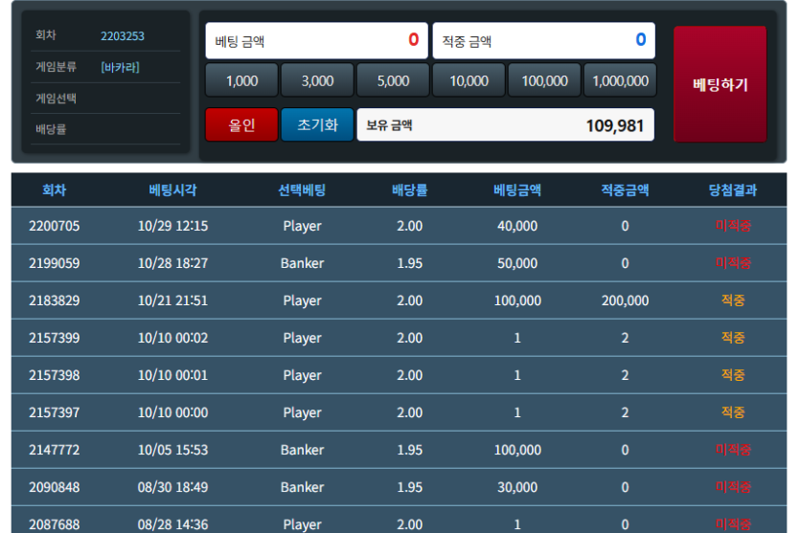This screenshot has width=800, height=533.
Task: Click the 게임선택 row label
Action: pyautogui.click(x=56, y=99)
